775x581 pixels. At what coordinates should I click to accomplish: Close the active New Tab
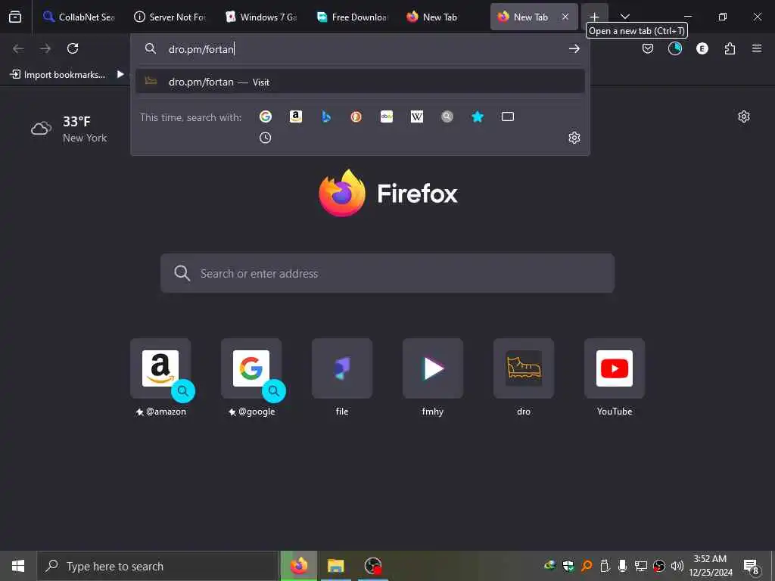[x=565, y=17]
